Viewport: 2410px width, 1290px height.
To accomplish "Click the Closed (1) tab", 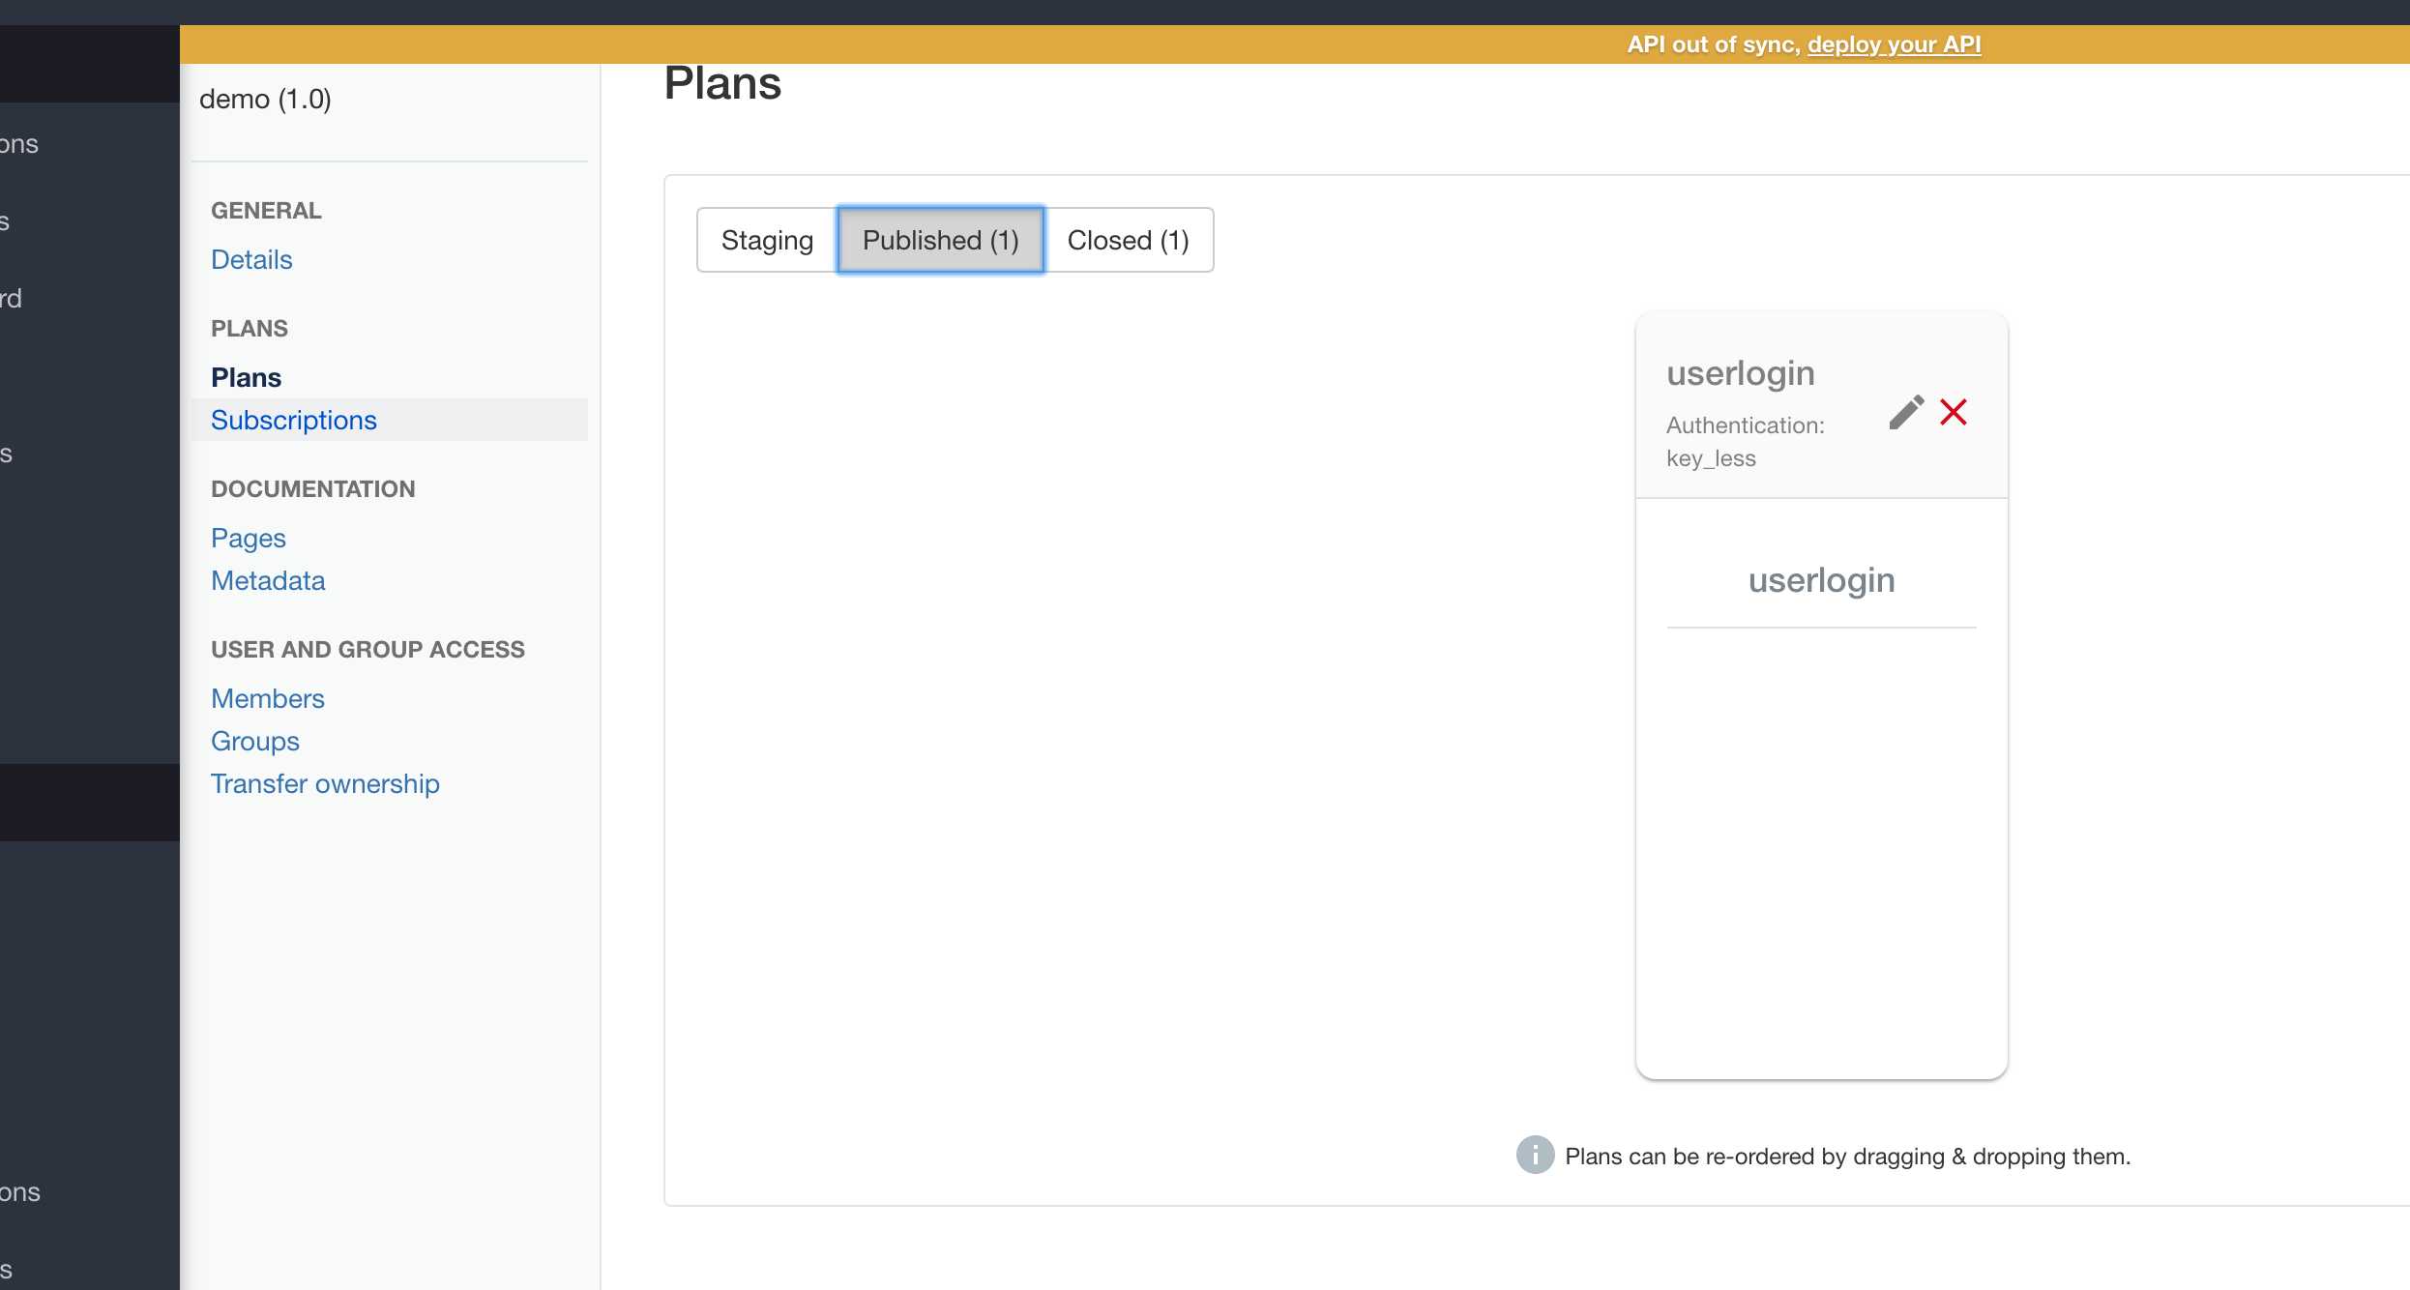I will coord(1127,239).
